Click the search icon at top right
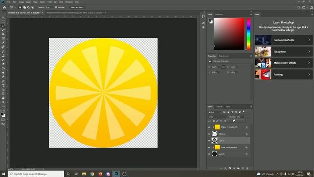Viewport: 314px width, 177px height. point(299,8)
